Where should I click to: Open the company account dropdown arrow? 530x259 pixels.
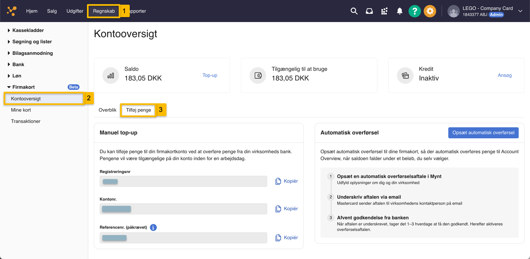pyautogui.click(x=520, y=11)
